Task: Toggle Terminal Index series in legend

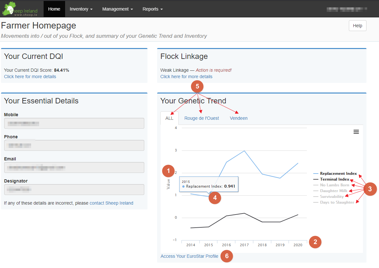Action: (x=331, y=179)
